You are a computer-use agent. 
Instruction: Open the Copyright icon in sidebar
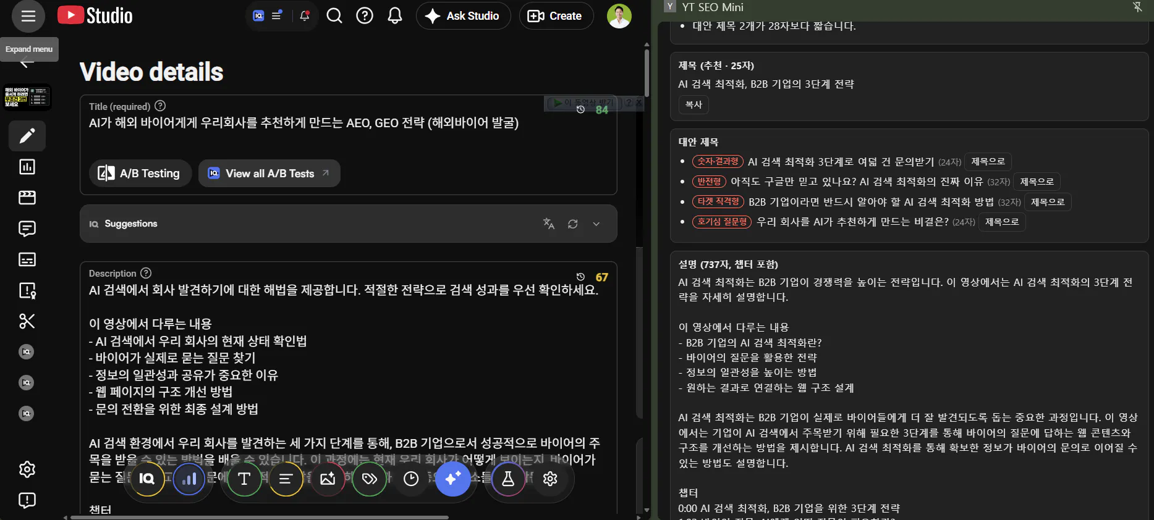[27, 290]
